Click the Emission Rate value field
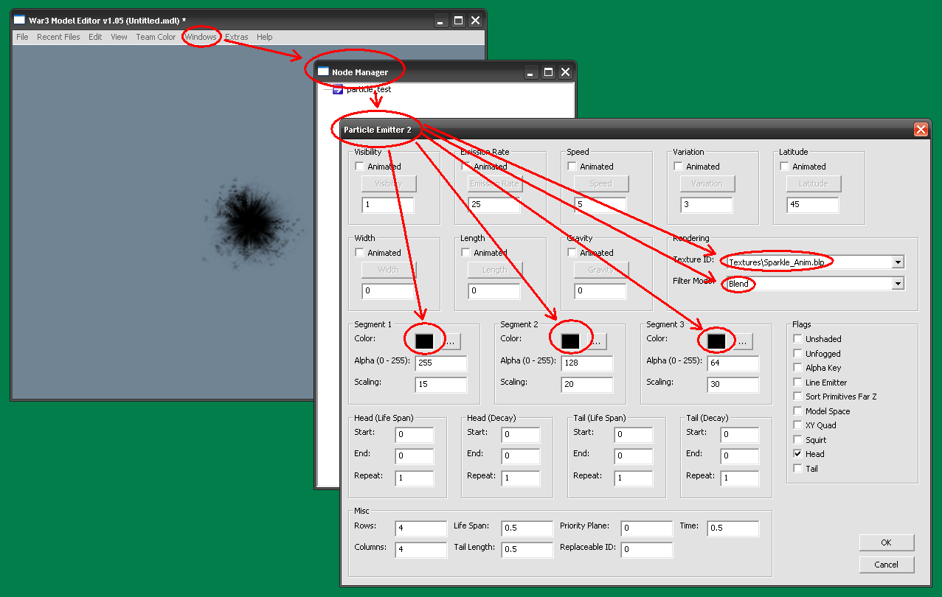This screenshot has height=597, width=942. point(494,204)
